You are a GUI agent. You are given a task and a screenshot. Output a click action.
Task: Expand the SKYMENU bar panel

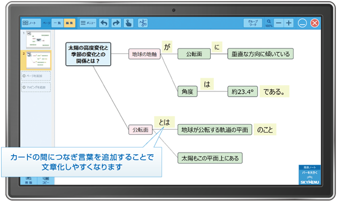coord(310,175)
